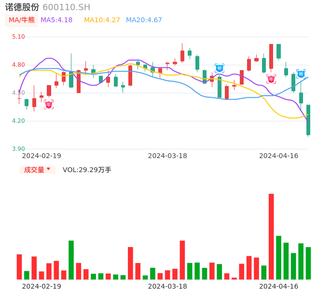
Task: Click the stock code 600110.SH
Action: pyautogui.click(x=66, y=7)
